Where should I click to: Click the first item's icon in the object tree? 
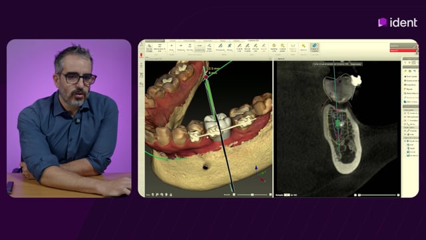click(409, 113)
